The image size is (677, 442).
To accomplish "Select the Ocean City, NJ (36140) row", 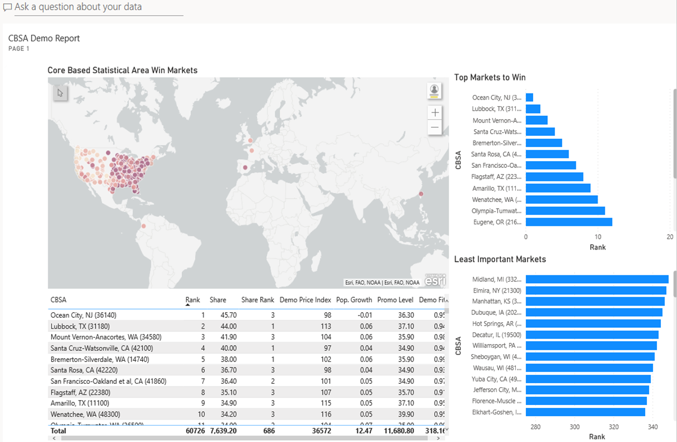I will tap(247, 315).
